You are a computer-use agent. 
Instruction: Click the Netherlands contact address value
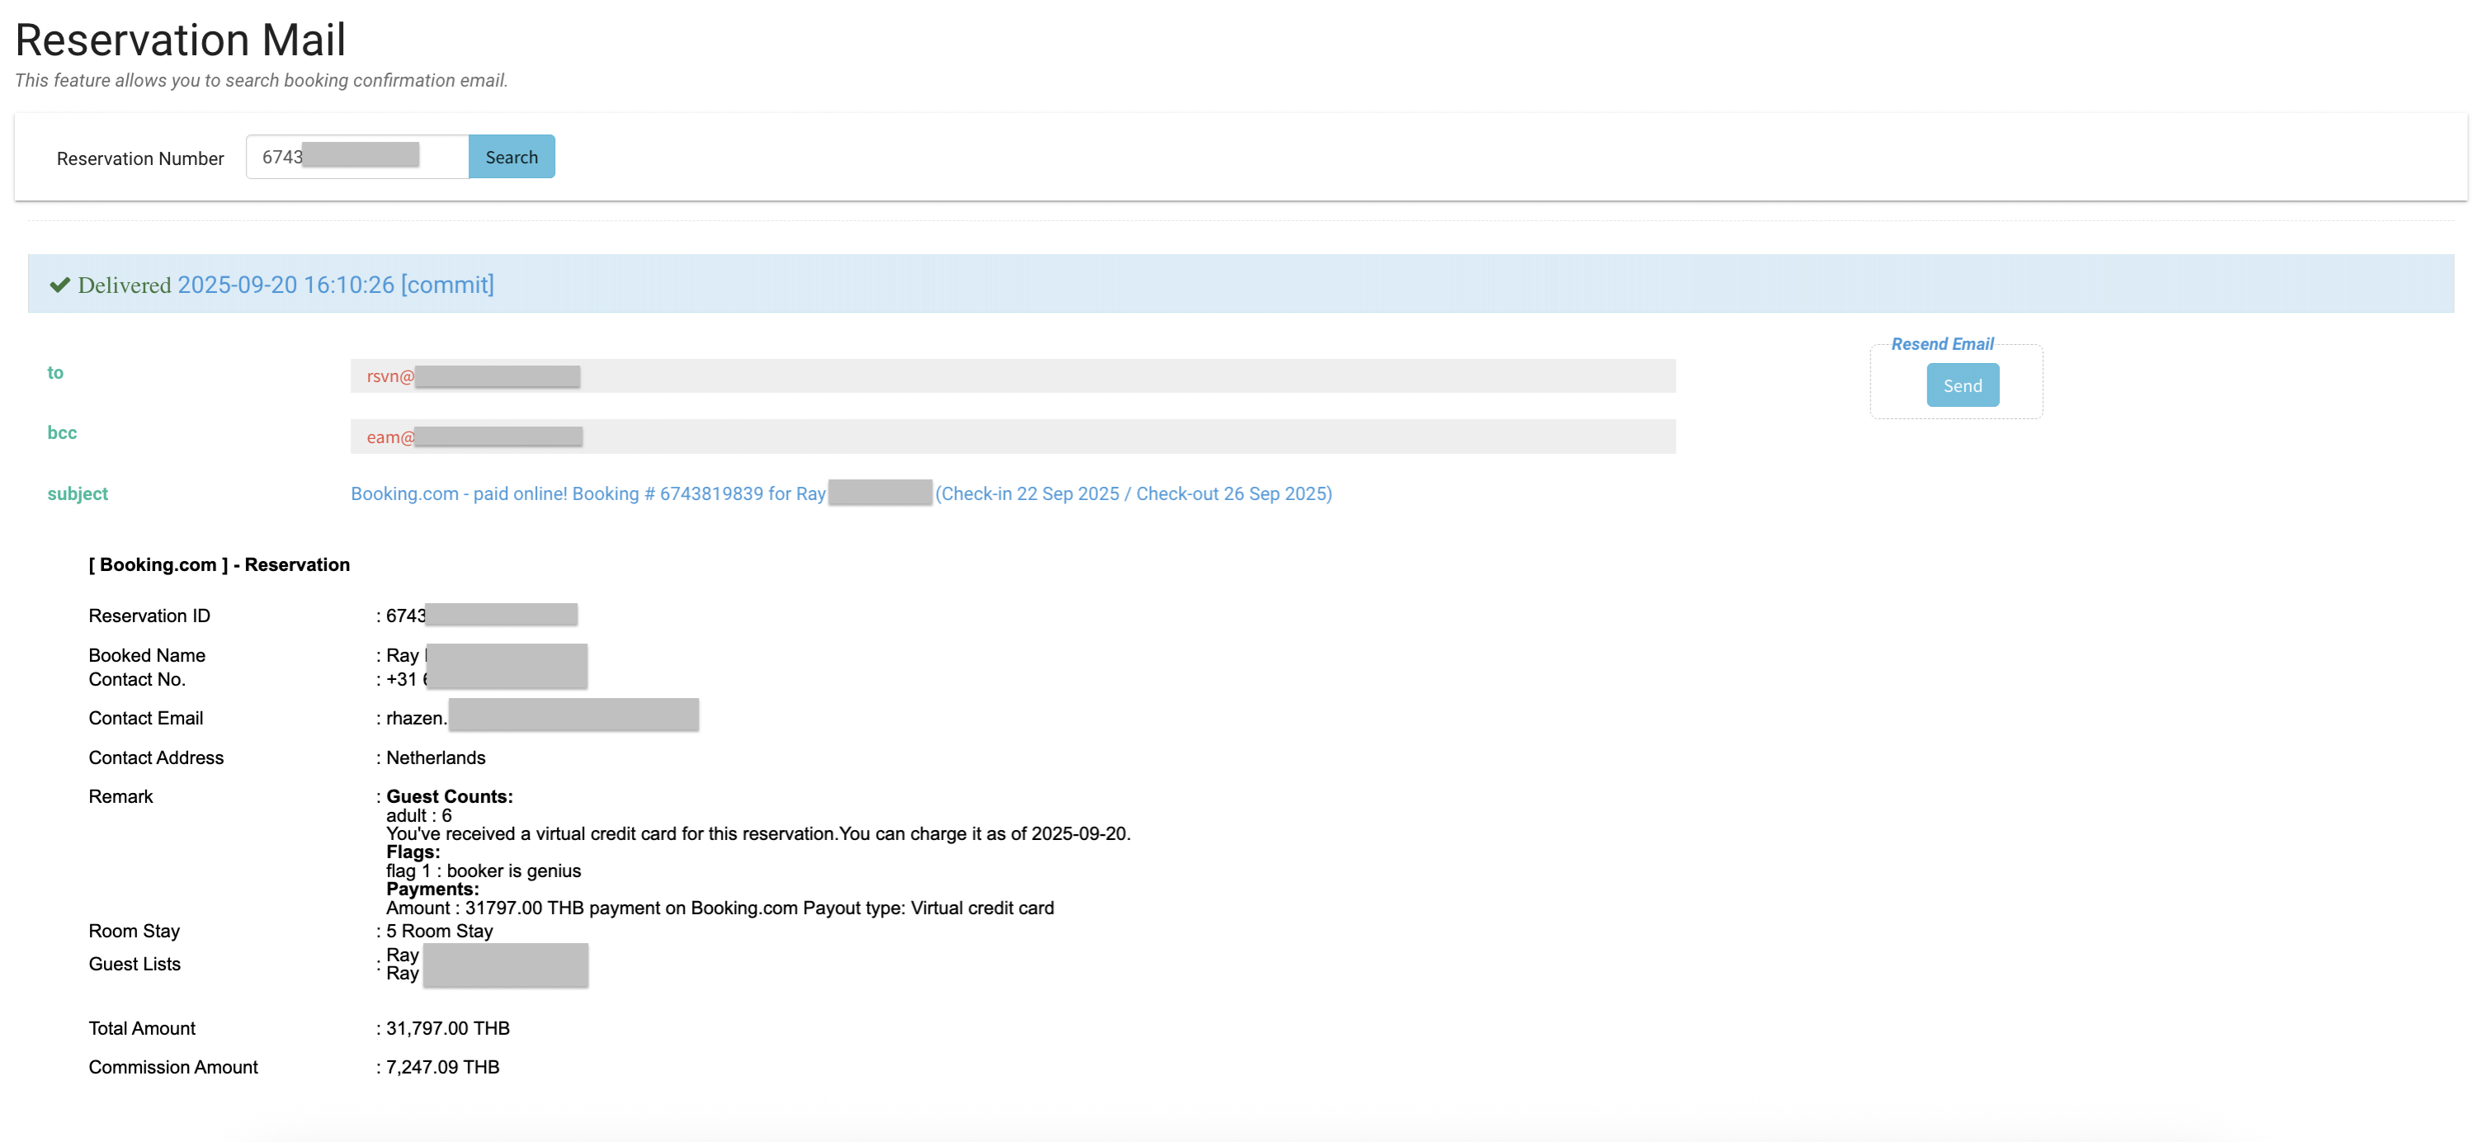(x=435, y=757)
